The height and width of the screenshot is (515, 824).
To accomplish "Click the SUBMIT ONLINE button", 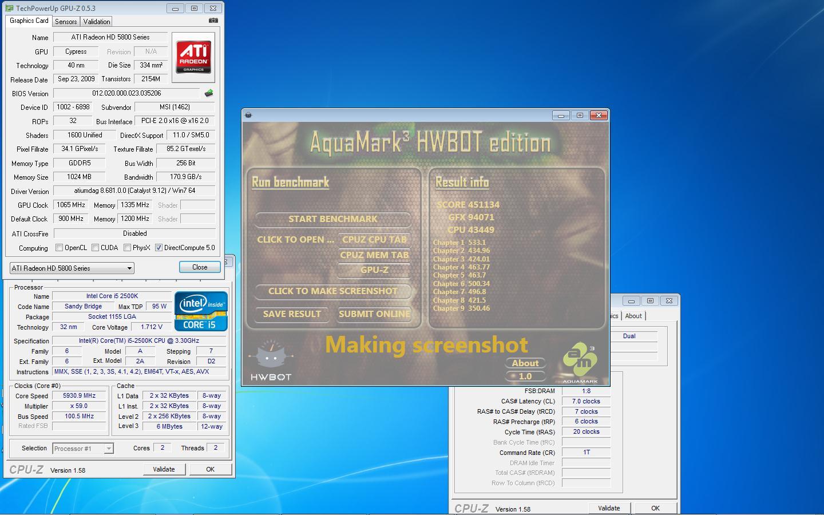I will [374, 314].
